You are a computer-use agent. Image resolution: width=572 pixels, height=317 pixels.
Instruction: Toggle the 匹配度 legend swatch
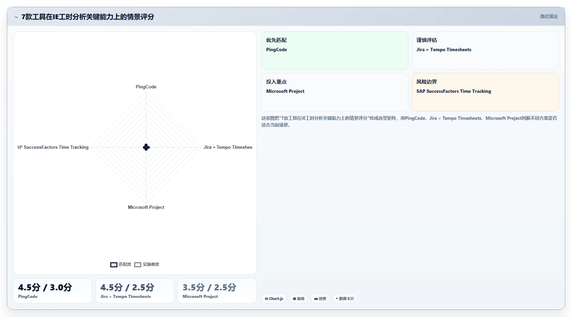pyautogui.click(x=114, y=264)
